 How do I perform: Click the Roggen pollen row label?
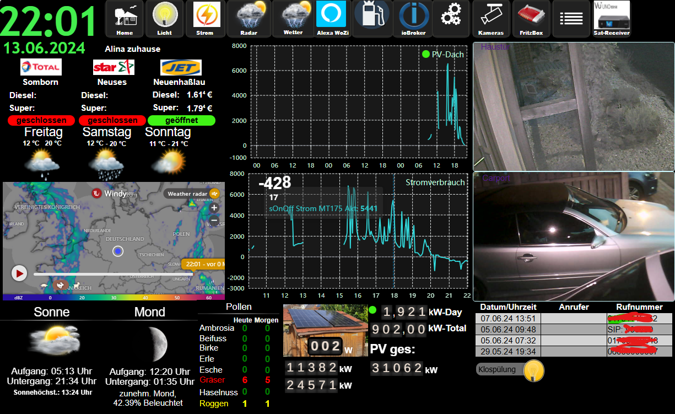[x=213, y=404]
